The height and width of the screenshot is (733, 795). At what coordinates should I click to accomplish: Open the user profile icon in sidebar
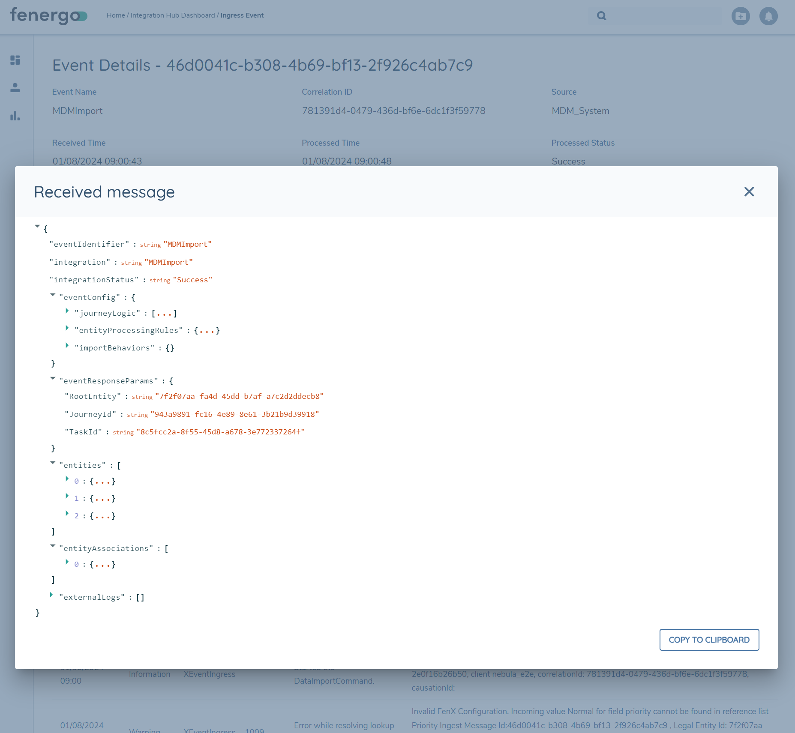pyautogui.click(x=15, y=88)
